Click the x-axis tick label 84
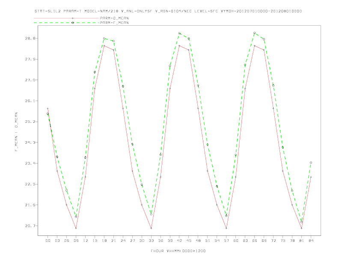This screenshot has width=339, height=262. click(x=311, y=241)
